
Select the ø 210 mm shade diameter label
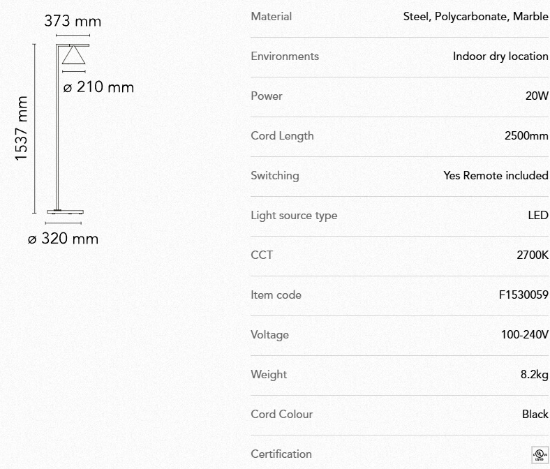coord(98,87)
